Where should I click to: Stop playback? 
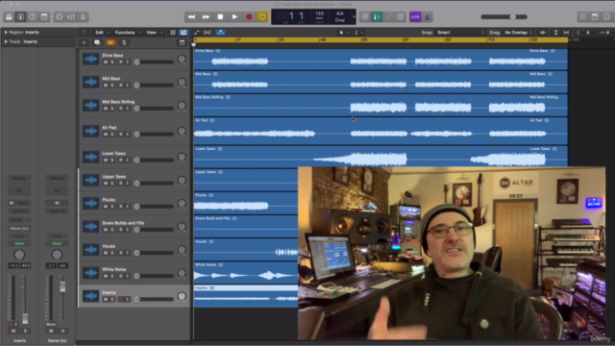pos(220,17)
